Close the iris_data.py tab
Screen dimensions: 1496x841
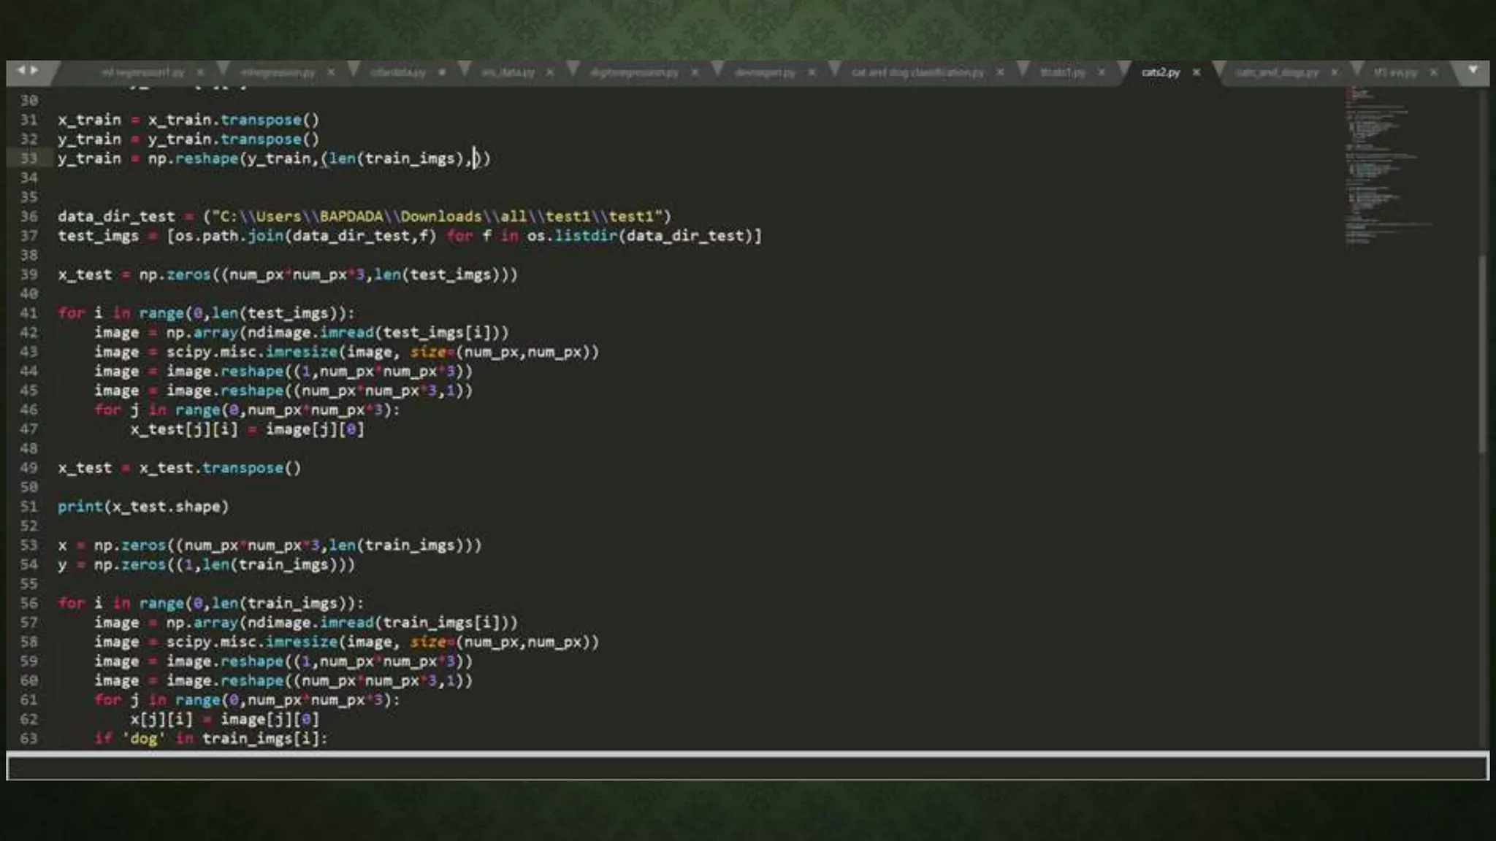click(550, 72)
